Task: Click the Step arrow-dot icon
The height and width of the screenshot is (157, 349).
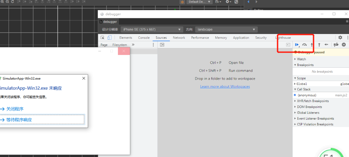Action: click(x=326, y=45)
